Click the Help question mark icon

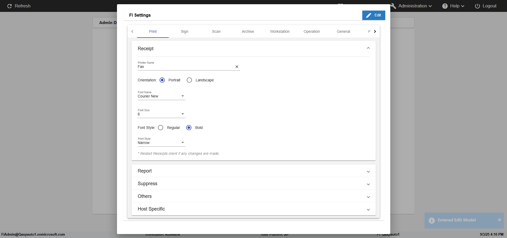pyautogui.click(x=445, y=6)
